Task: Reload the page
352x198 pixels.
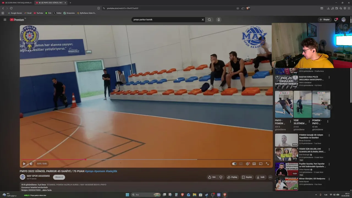Action: point(11,8)
